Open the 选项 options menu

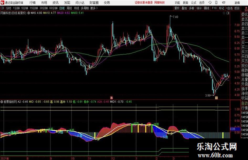click(202, 3)
